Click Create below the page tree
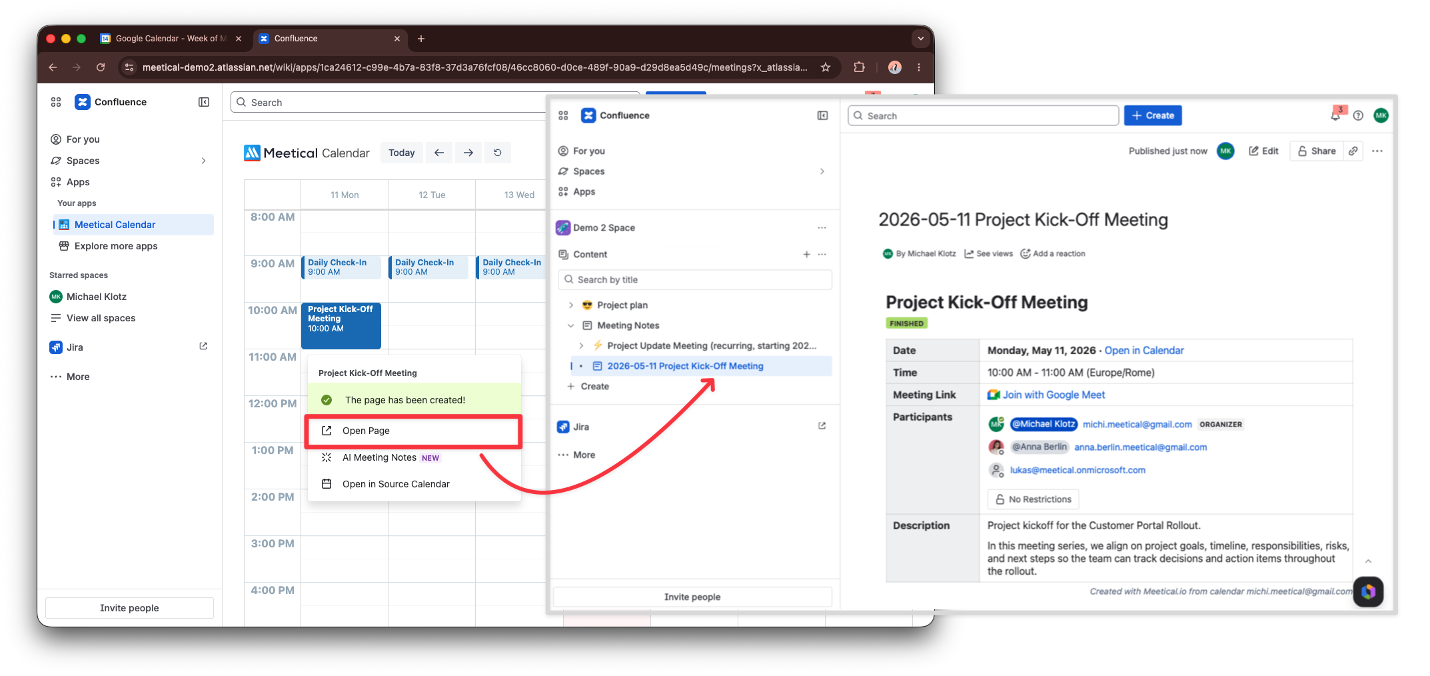This screenshot has height=676, width=1430. (588, 387)
